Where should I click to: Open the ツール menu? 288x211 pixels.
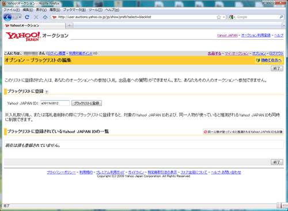coord(96,10)
